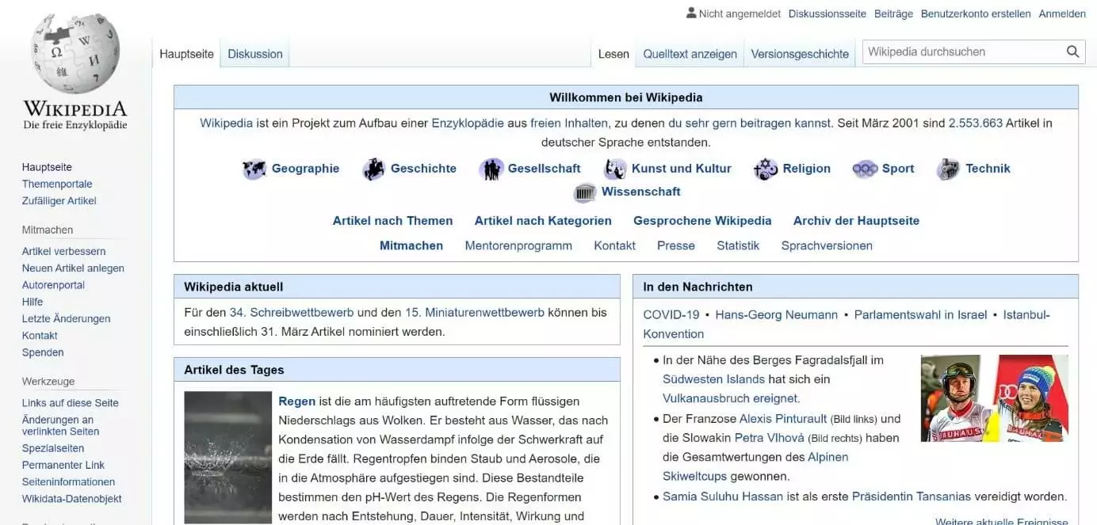Open the Hauptseite tab
This screenshot has height=525, width=1097.
click(x=186, y=54)
